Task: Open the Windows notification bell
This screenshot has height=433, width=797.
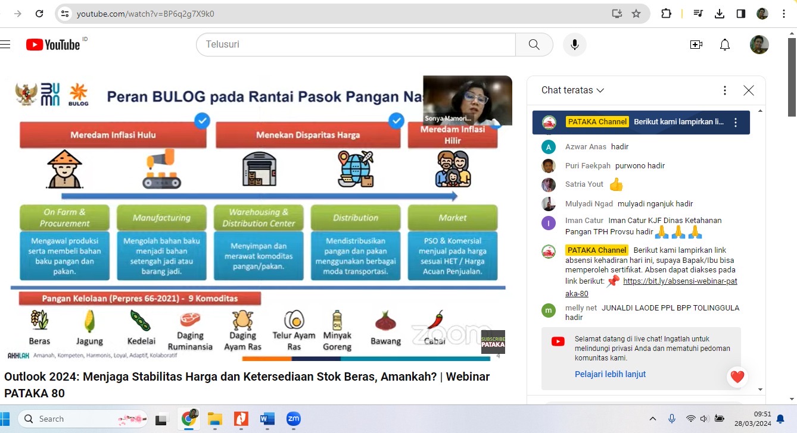Action: pos(780,419)
